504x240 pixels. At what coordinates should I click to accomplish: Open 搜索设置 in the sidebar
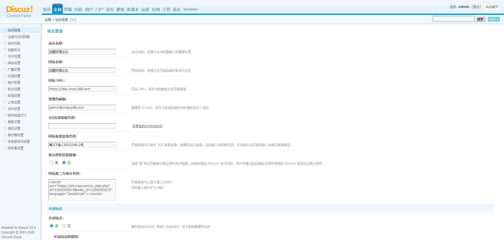click(14, 122)
